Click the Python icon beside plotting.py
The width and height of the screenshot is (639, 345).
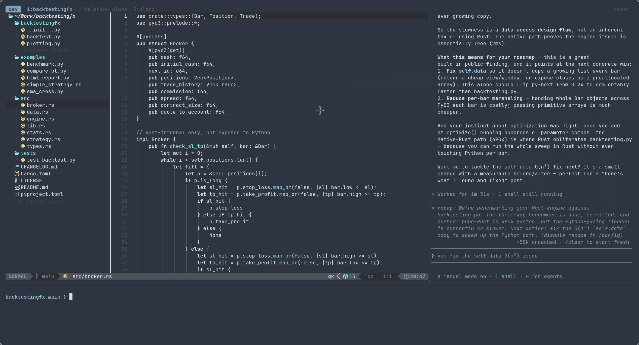tap(23, 43)
